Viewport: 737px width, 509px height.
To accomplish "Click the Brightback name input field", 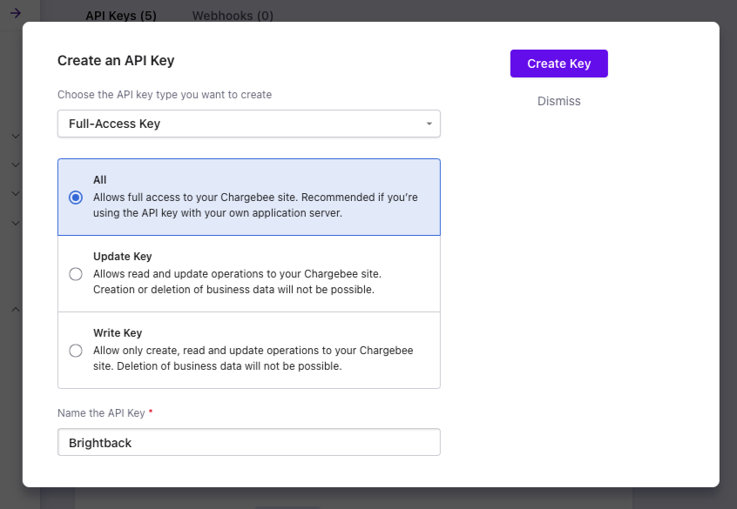I will click(248, 442).
